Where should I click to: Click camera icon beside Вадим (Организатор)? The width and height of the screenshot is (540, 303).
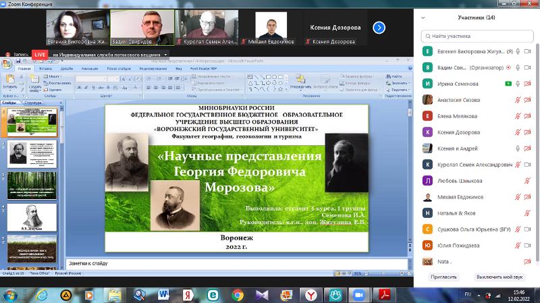tap(528, 67)
